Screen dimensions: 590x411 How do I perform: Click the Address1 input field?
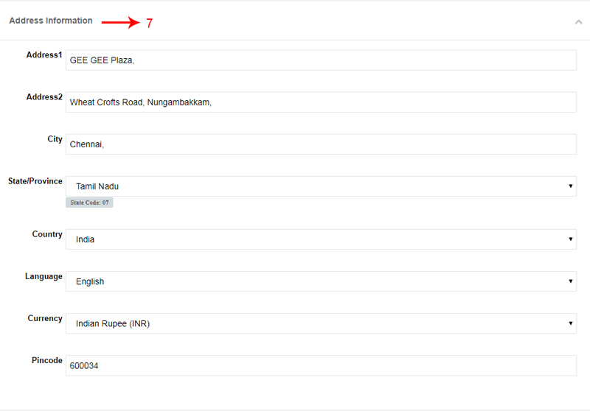pos(321,60)
